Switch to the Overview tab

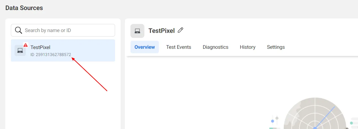145,47
